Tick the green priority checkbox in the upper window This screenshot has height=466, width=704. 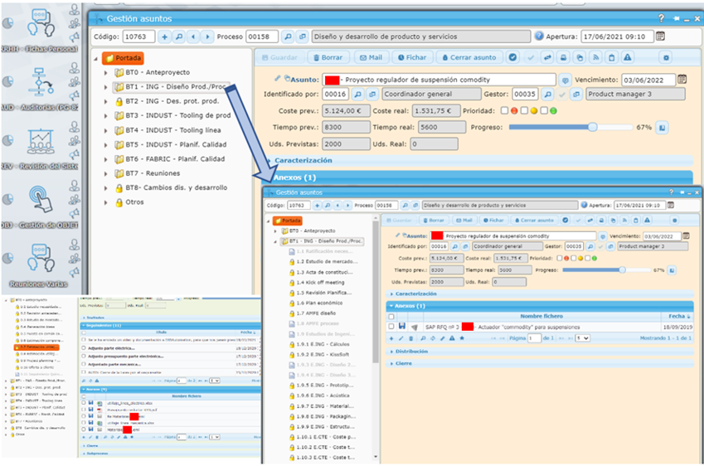(x=544, y=110)
